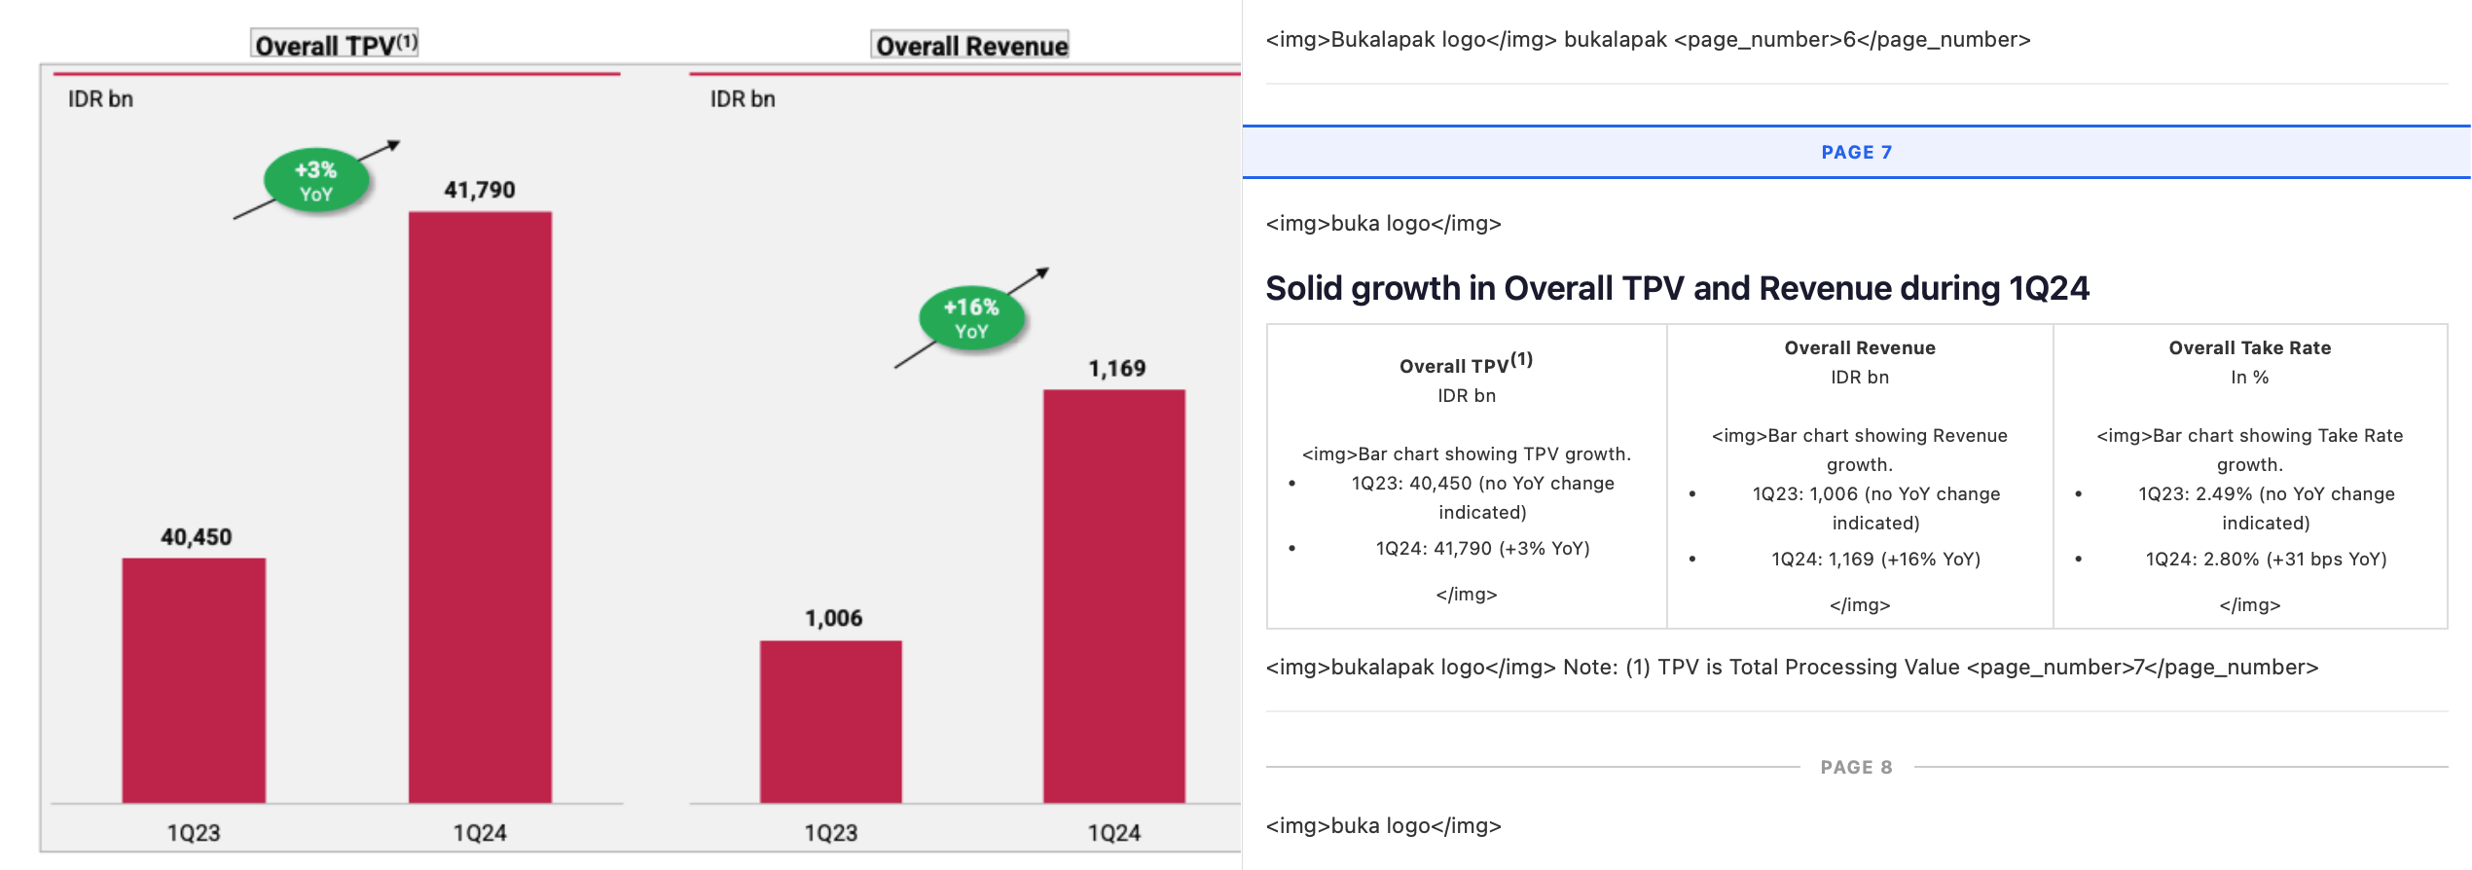Click the green +3% YoY badge
Image resolution: width=2472 pixels, height=870 pixels.
[316, 181]
